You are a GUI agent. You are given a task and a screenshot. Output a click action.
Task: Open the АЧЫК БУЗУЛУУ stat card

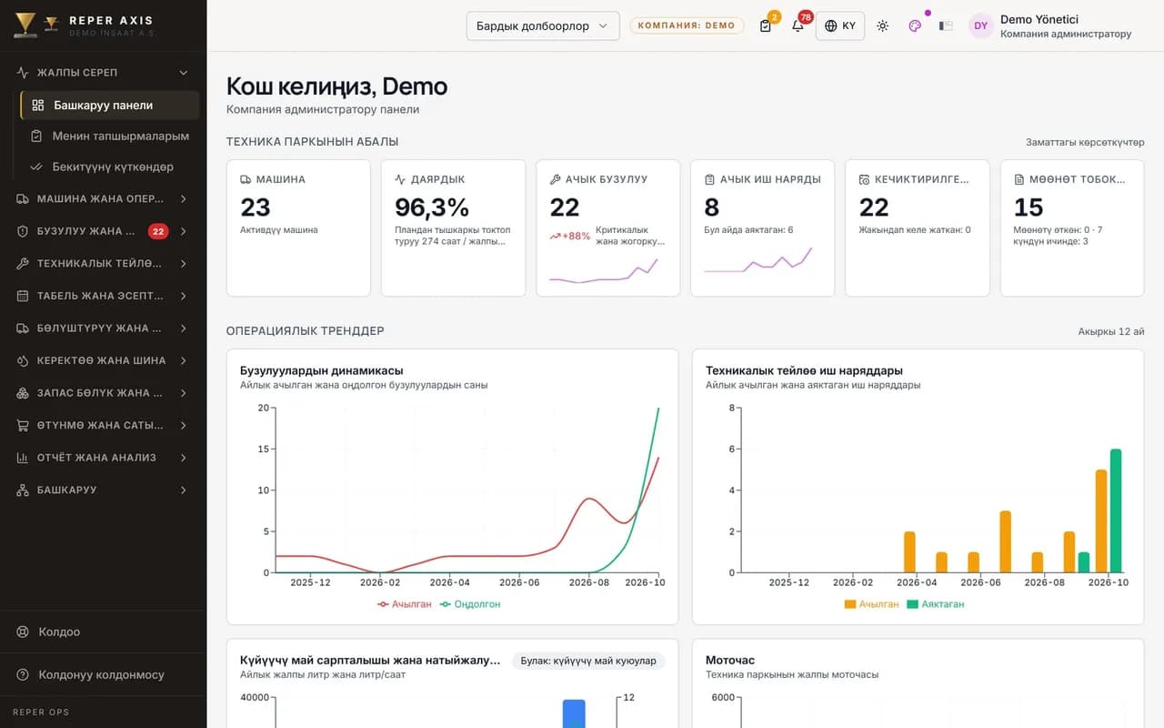[x=608, y=228]
